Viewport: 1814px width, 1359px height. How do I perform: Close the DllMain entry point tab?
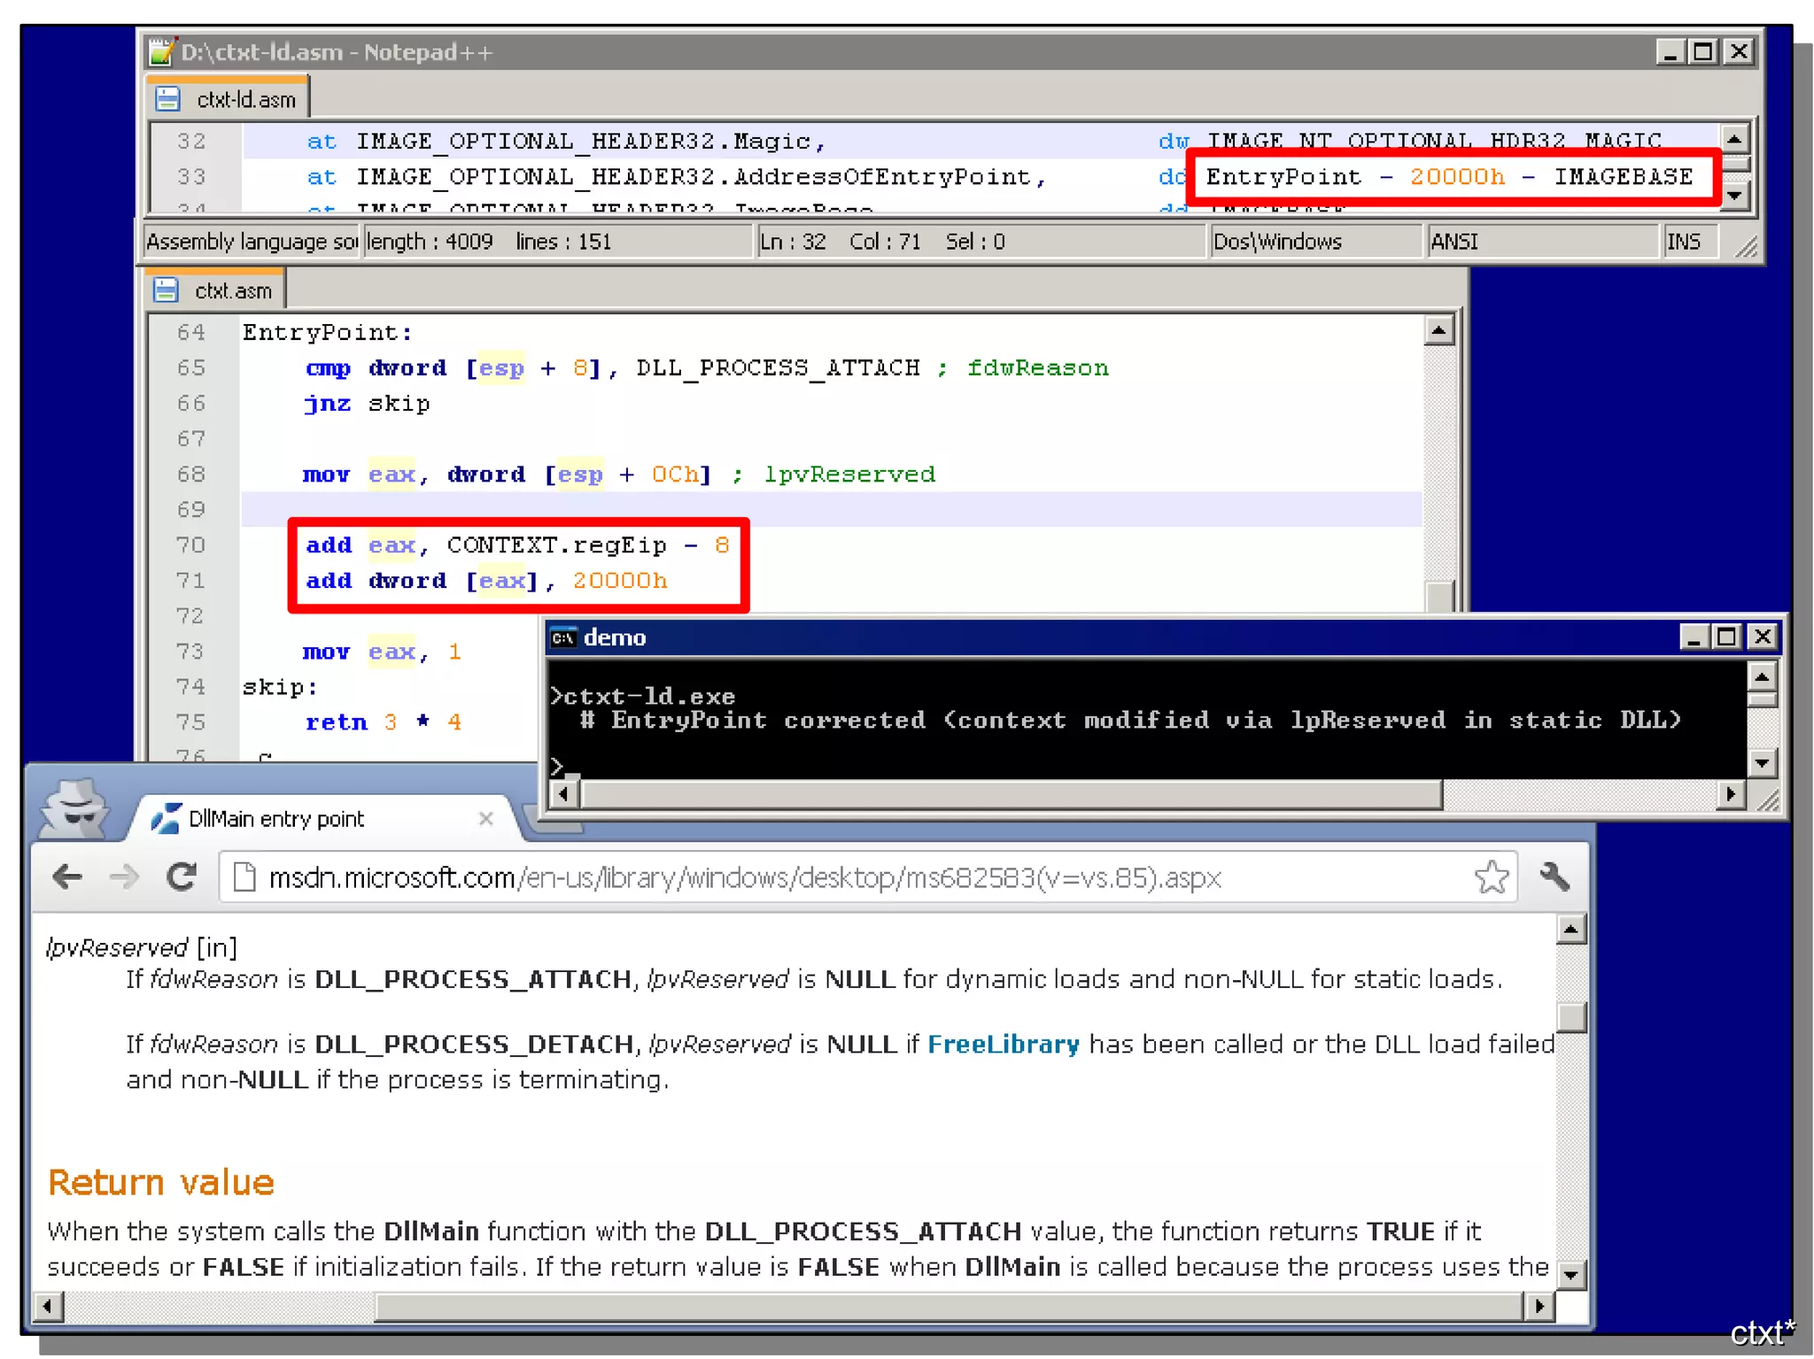point(485,818)
